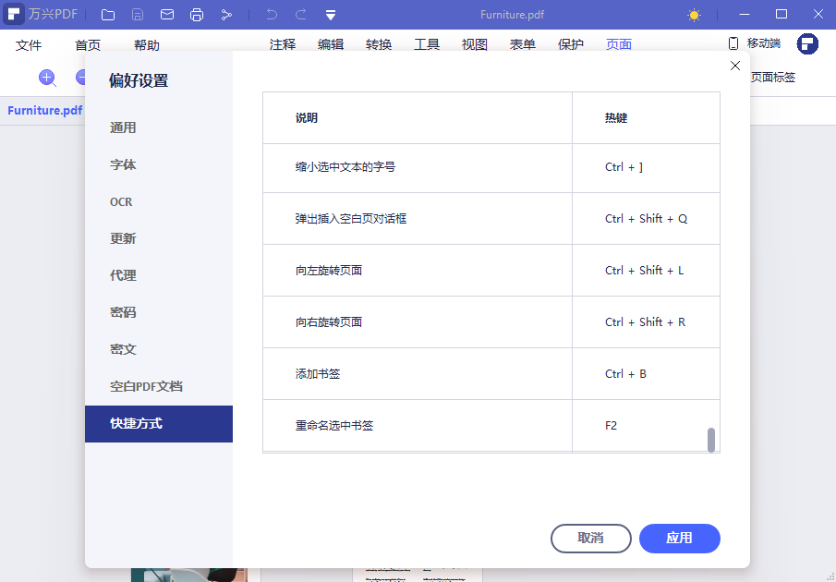Apply settings with the 应用 button
Viewport: 836px width, 582px height.
pos(679,539)
